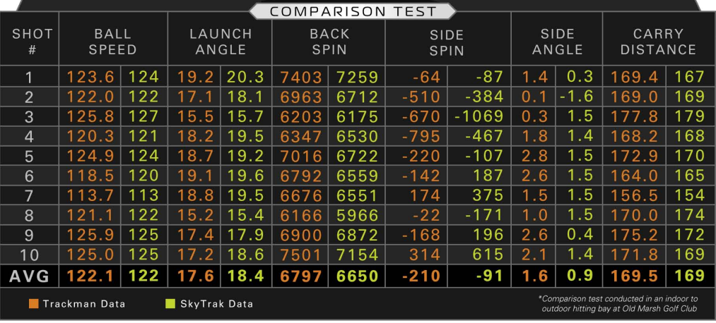
Task: Select the -1.6 side angle value
Action: pyautogui.click(x=578, y=97)
